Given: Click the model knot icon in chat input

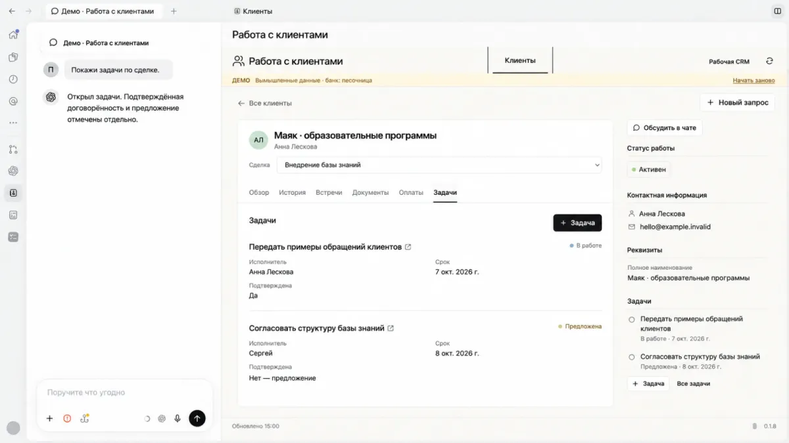Looking at the screenshot, I should point(162,418).
